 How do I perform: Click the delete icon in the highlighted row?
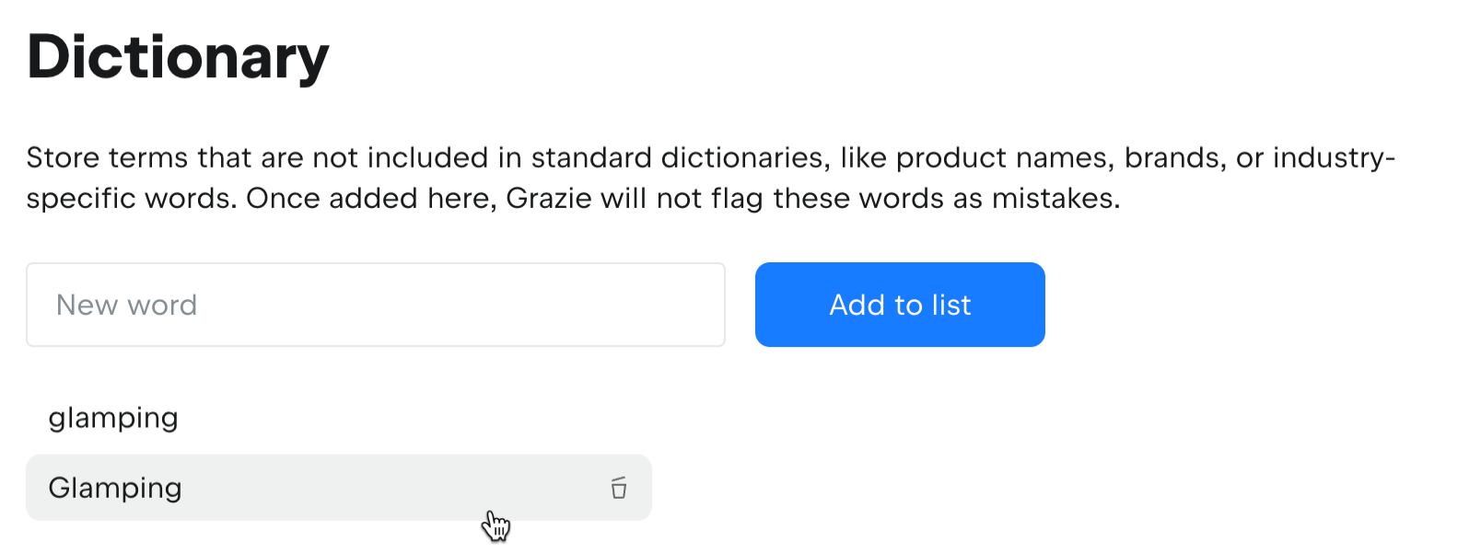[x=619, y=488]
